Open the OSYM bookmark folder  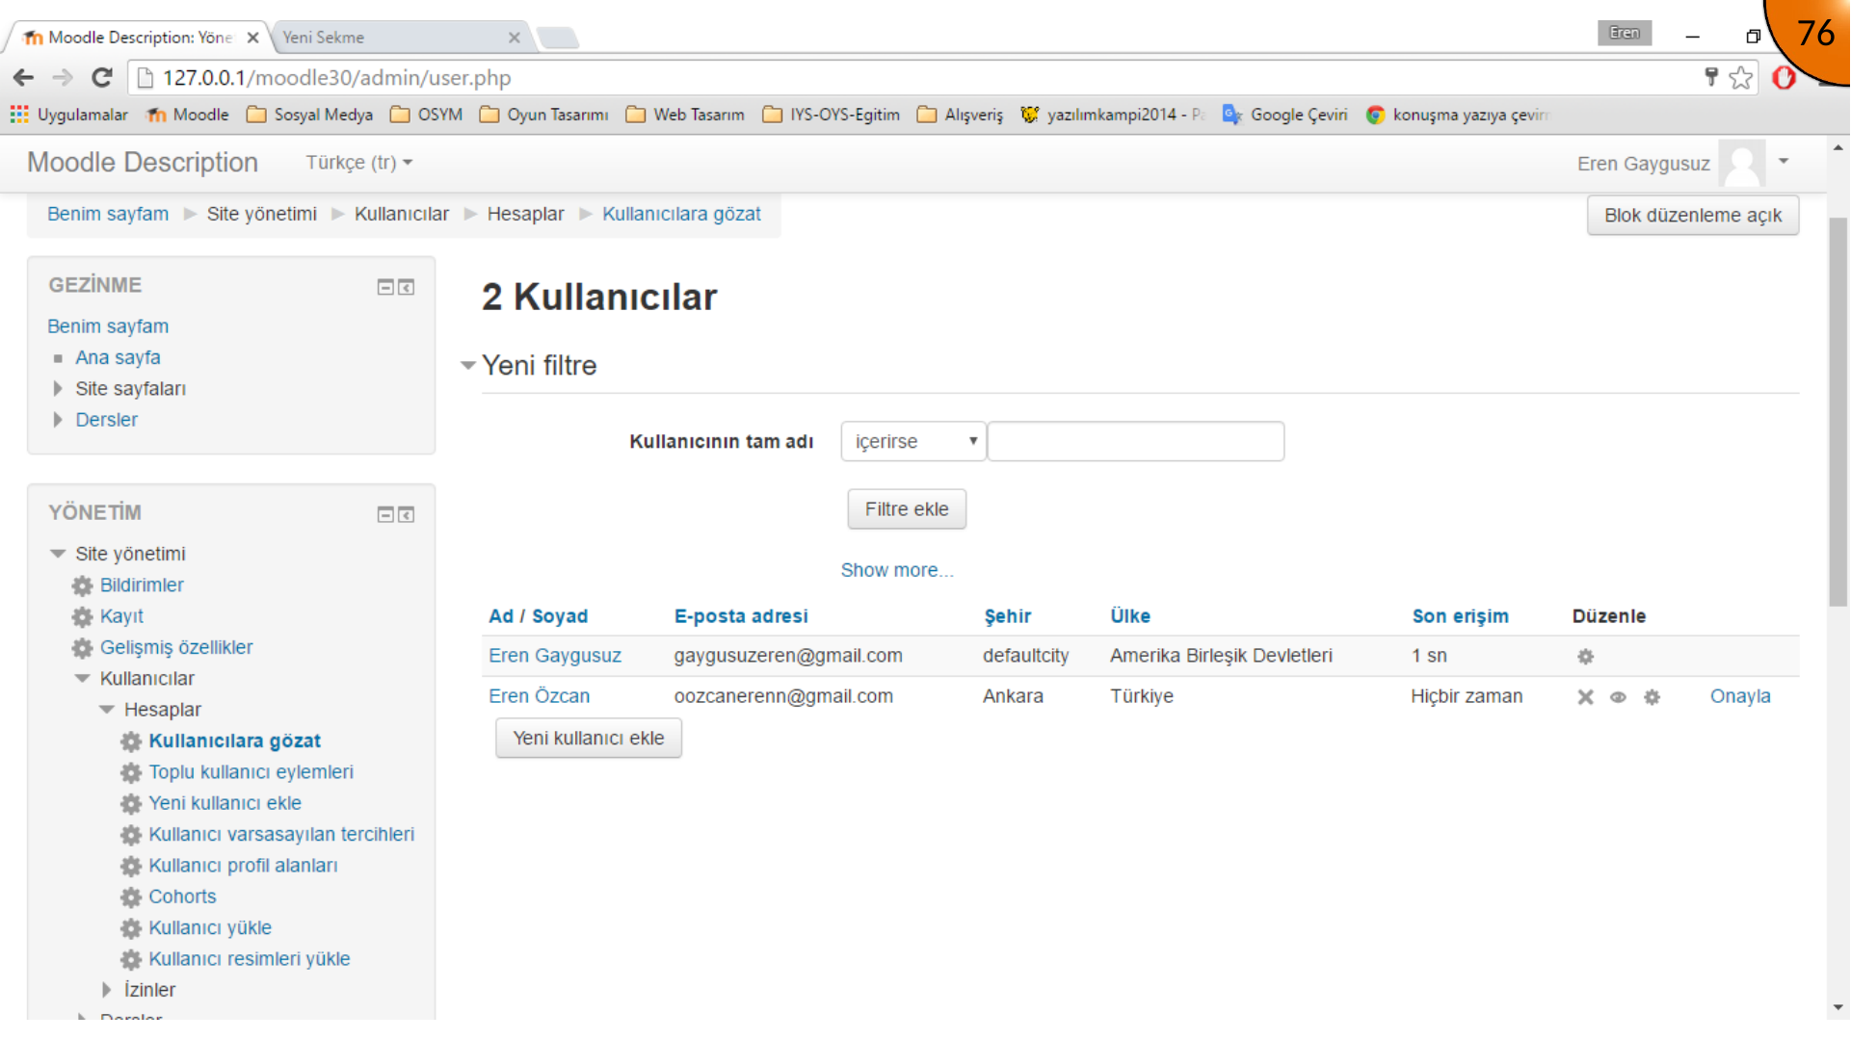427,115
